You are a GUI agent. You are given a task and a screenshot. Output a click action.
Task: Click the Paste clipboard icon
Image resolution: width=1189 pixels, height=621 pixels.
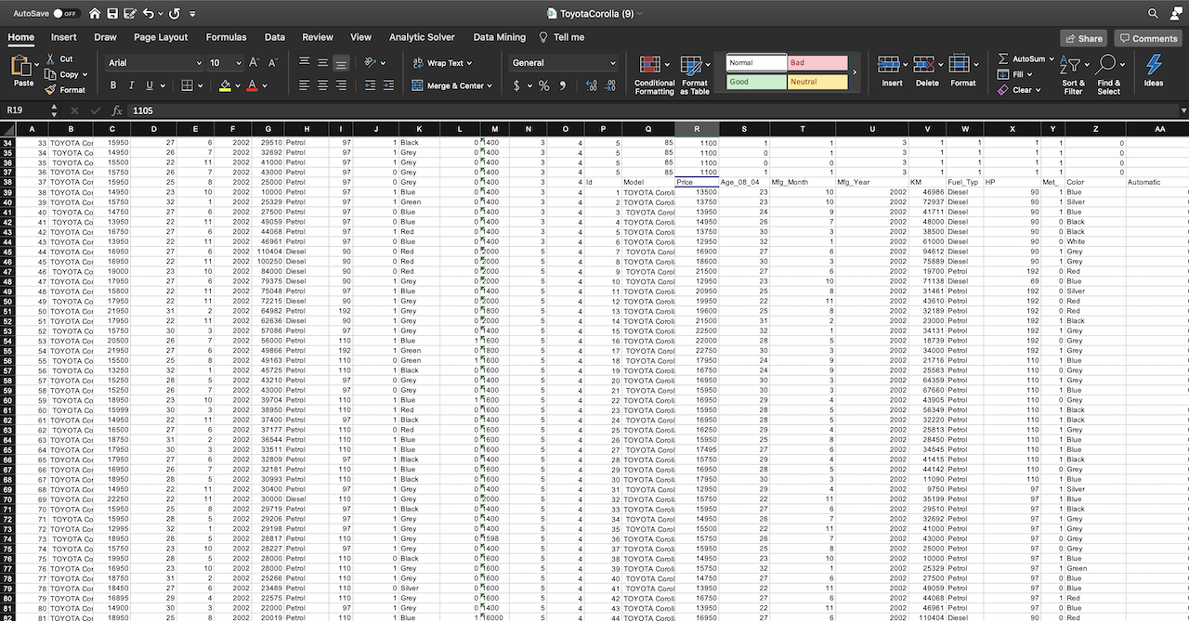pos(22,67)
